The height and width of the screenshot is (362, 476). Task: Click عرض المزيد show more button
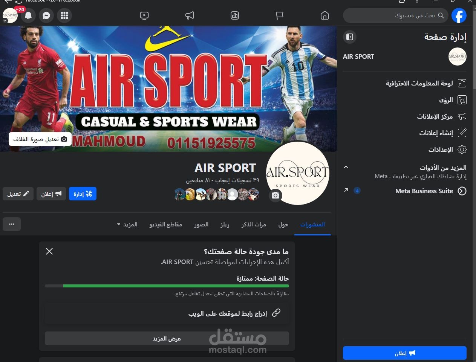pyautogui.click(x=167, y=339)
